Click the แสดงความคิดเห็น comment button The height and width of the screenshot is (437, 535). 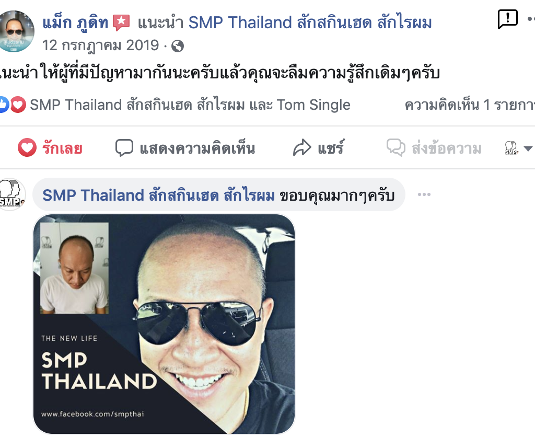185,148
